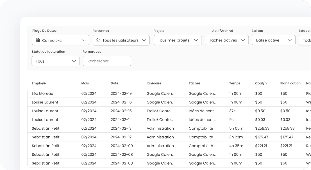The width and height of the screenshot is (311, 170).
Task: Click the Itinéraire column header
Action: (x=154, y=83)
